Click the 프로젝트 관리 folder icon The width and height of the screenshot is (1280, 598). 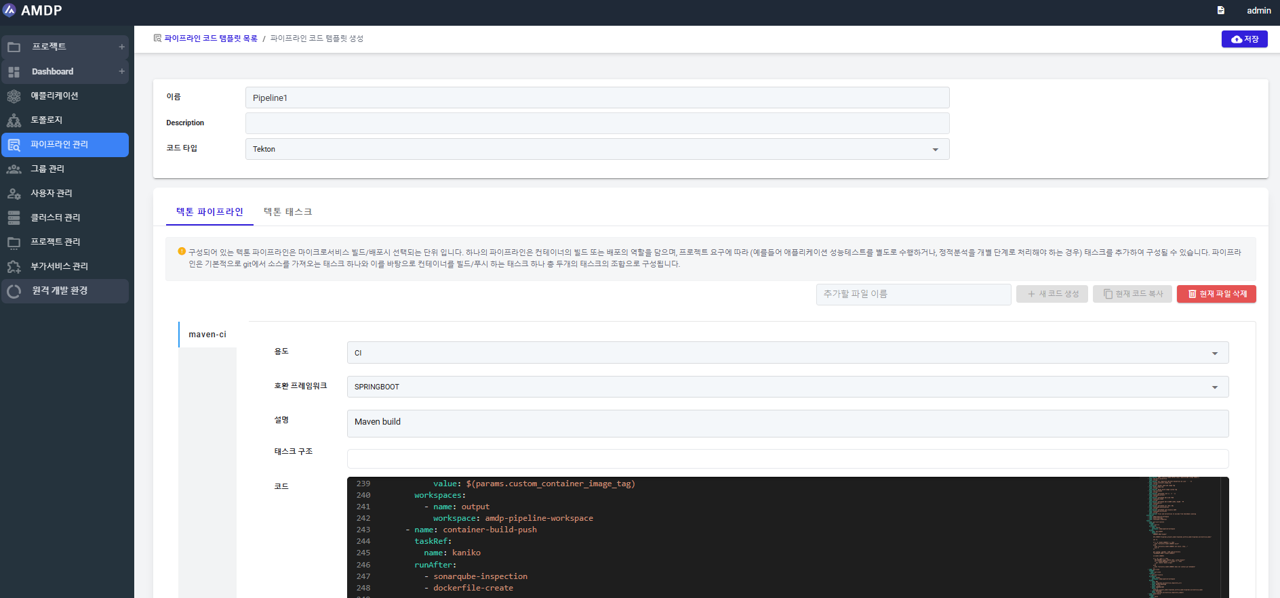14,242
